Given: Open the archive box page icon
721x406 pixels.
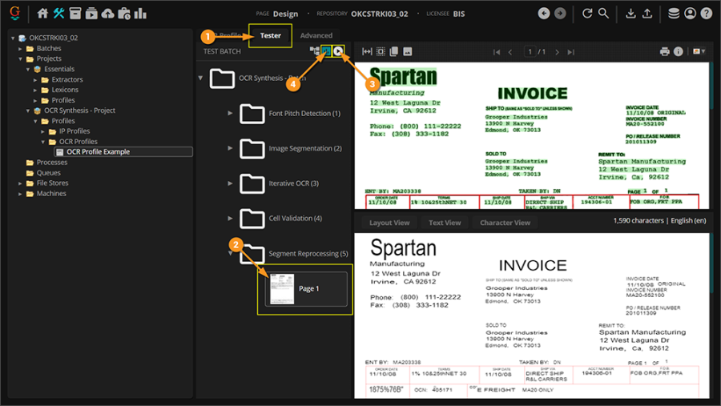Looking at the screenshot, I should pos(75,14).
